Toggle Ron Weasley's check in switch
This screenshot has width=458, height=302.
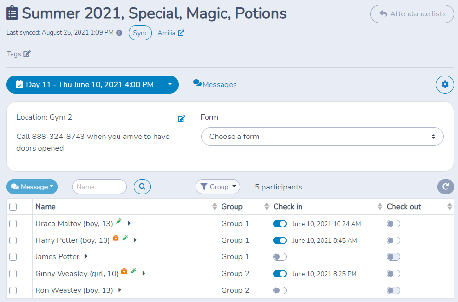pos(280,290)
